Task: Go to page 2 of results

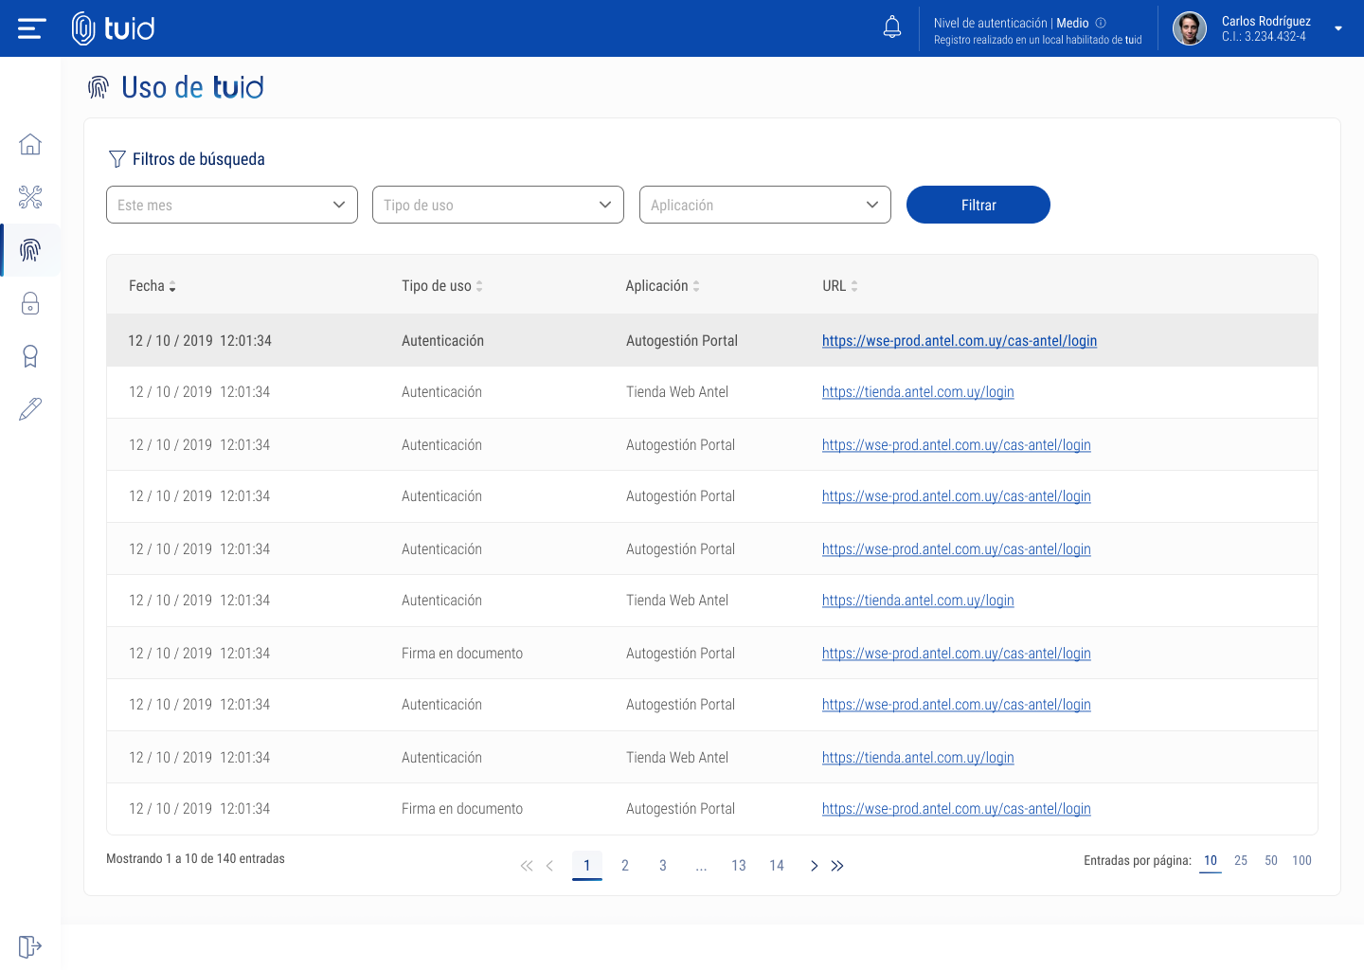Action: pyautogui.click(x=625, y=866)
